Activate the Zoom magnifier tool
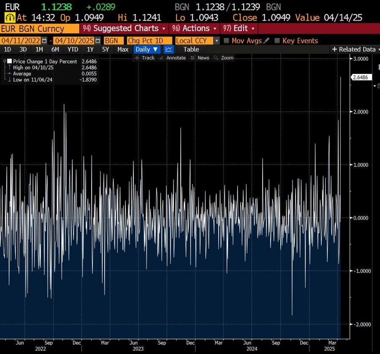 pos(224,58)
